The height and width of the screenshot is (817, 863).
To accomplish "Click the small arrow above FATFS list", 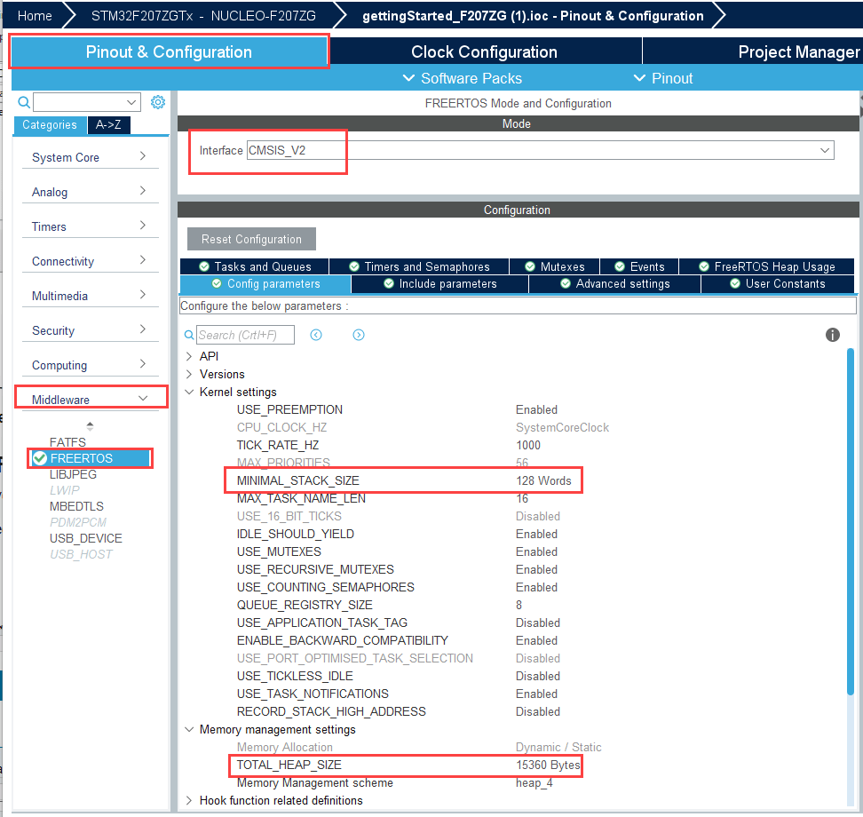I will tap(90, 426).
